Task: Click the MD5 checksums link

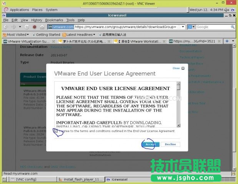Action: (32, 167)
